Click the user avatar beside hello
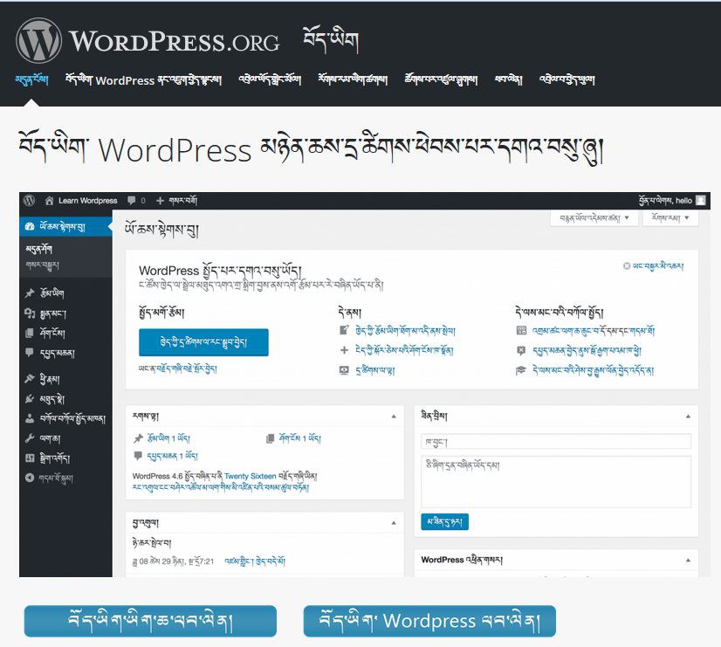 click(700, 200)
